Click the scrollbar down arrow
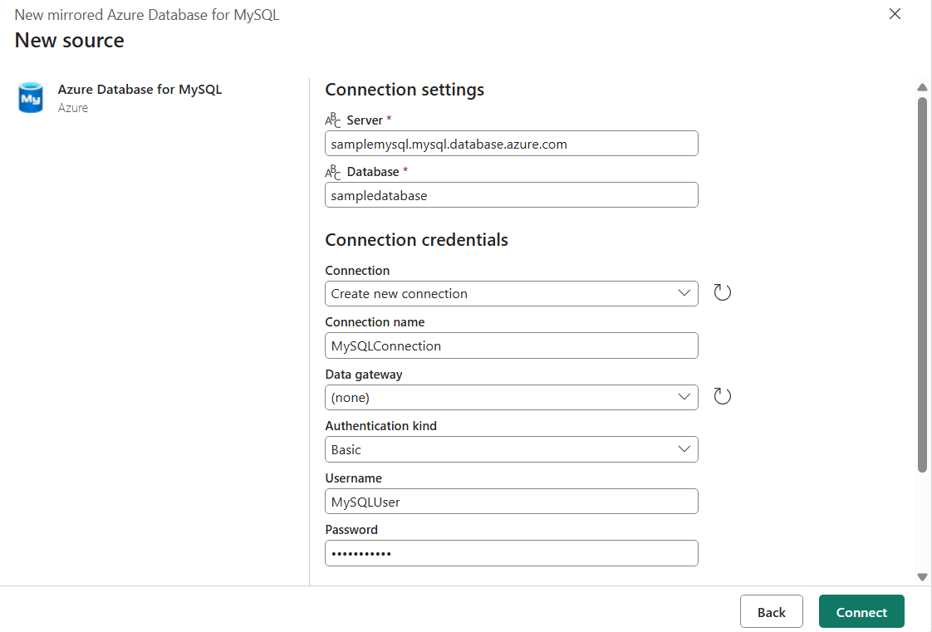 [x=922, y=576]
